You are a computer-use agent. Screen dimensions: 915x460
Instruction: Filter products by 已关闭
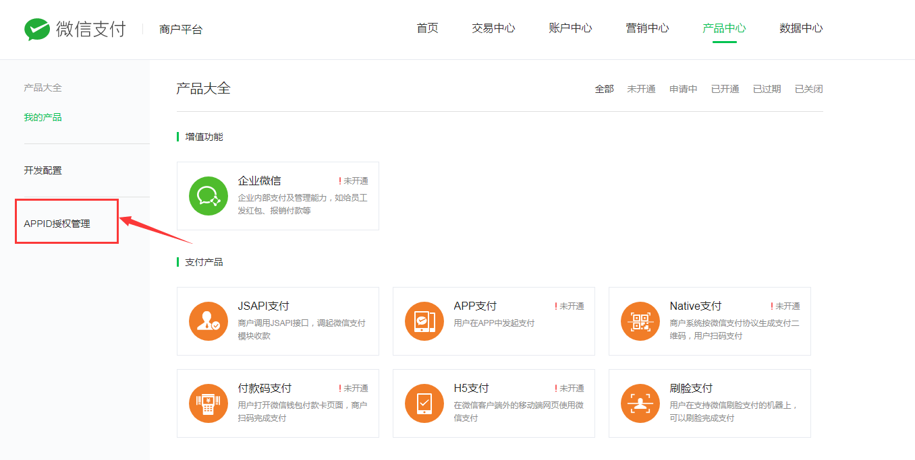click(x=808, y=89)
